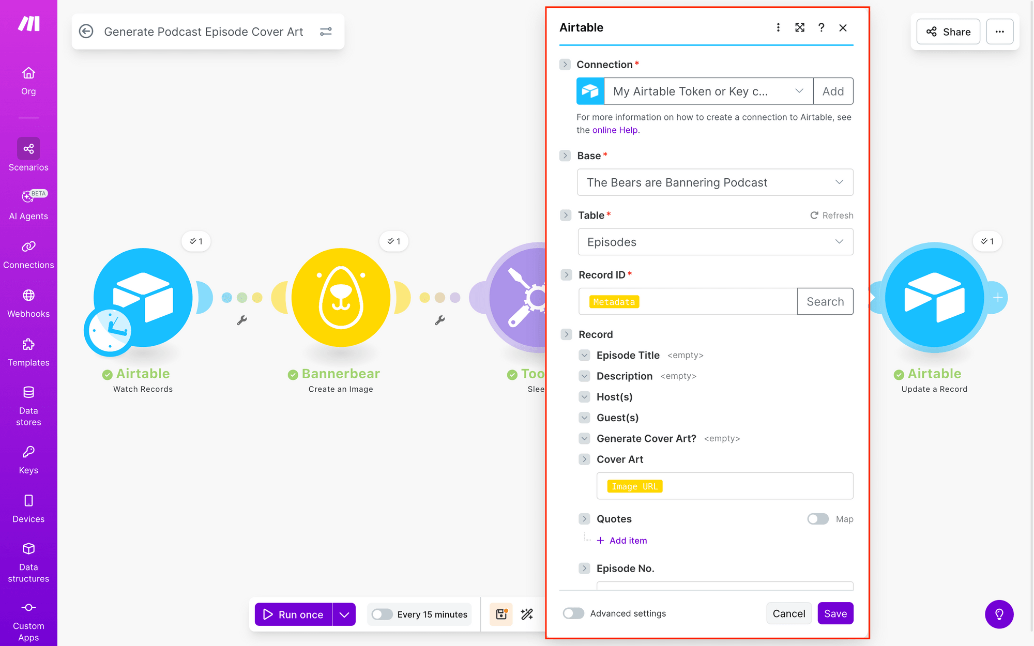
Task: Toggle the Every 15 minutes schedule switch
Action: 382,614
